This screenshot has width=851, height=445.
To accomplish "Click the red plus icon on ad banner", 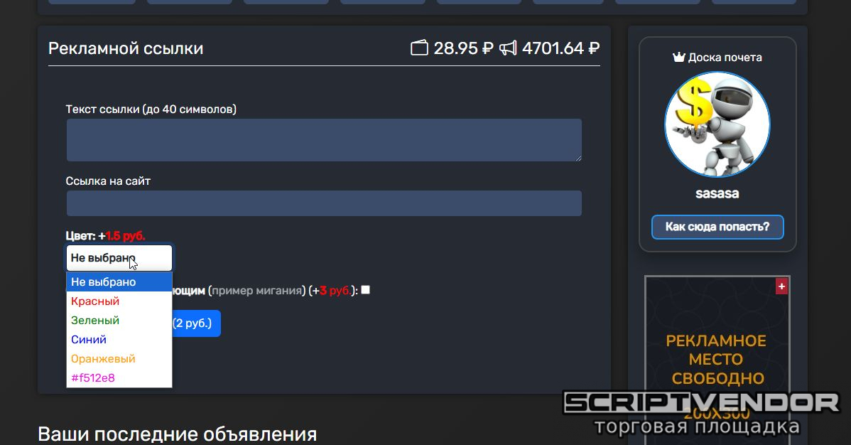I will tap(781, 286).
